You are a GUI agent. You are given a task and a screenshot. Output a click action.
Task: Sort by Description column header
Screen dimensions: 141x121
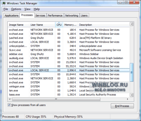[x=104, y=25]
